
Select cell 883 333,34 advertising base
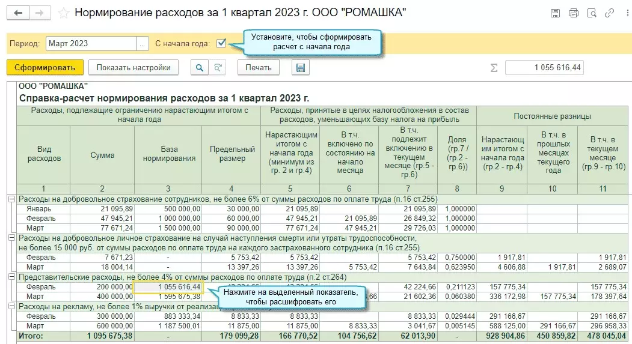point(168,316)
